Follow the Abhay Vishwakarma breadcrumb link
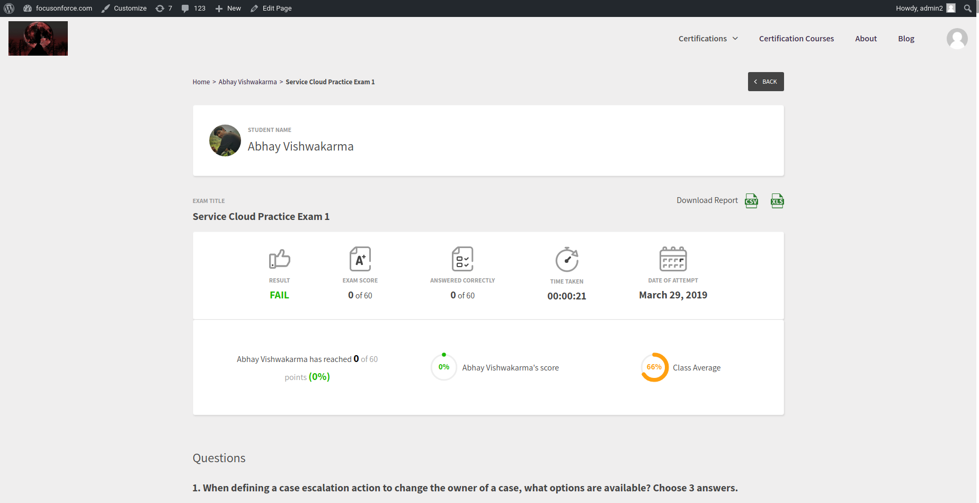 (247, 82)
